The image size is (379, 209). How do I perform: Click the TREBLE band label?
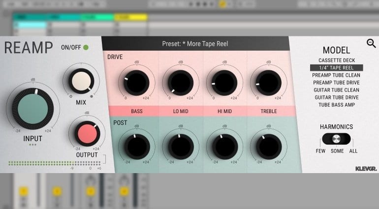coord(269,112)
